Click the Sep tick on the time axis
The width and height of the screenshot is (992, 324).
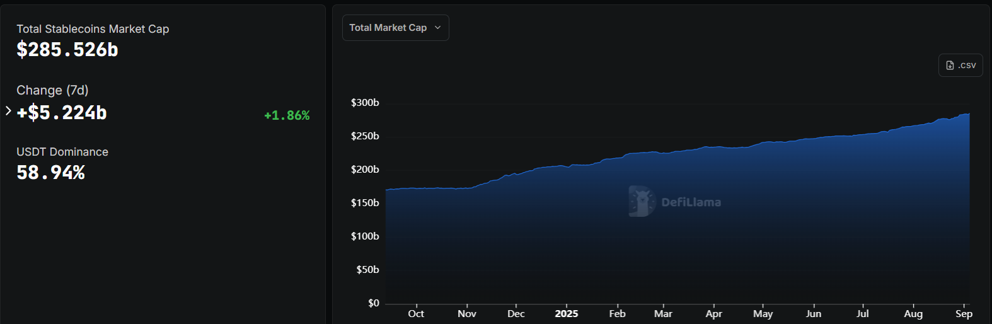tap(964, 314)
